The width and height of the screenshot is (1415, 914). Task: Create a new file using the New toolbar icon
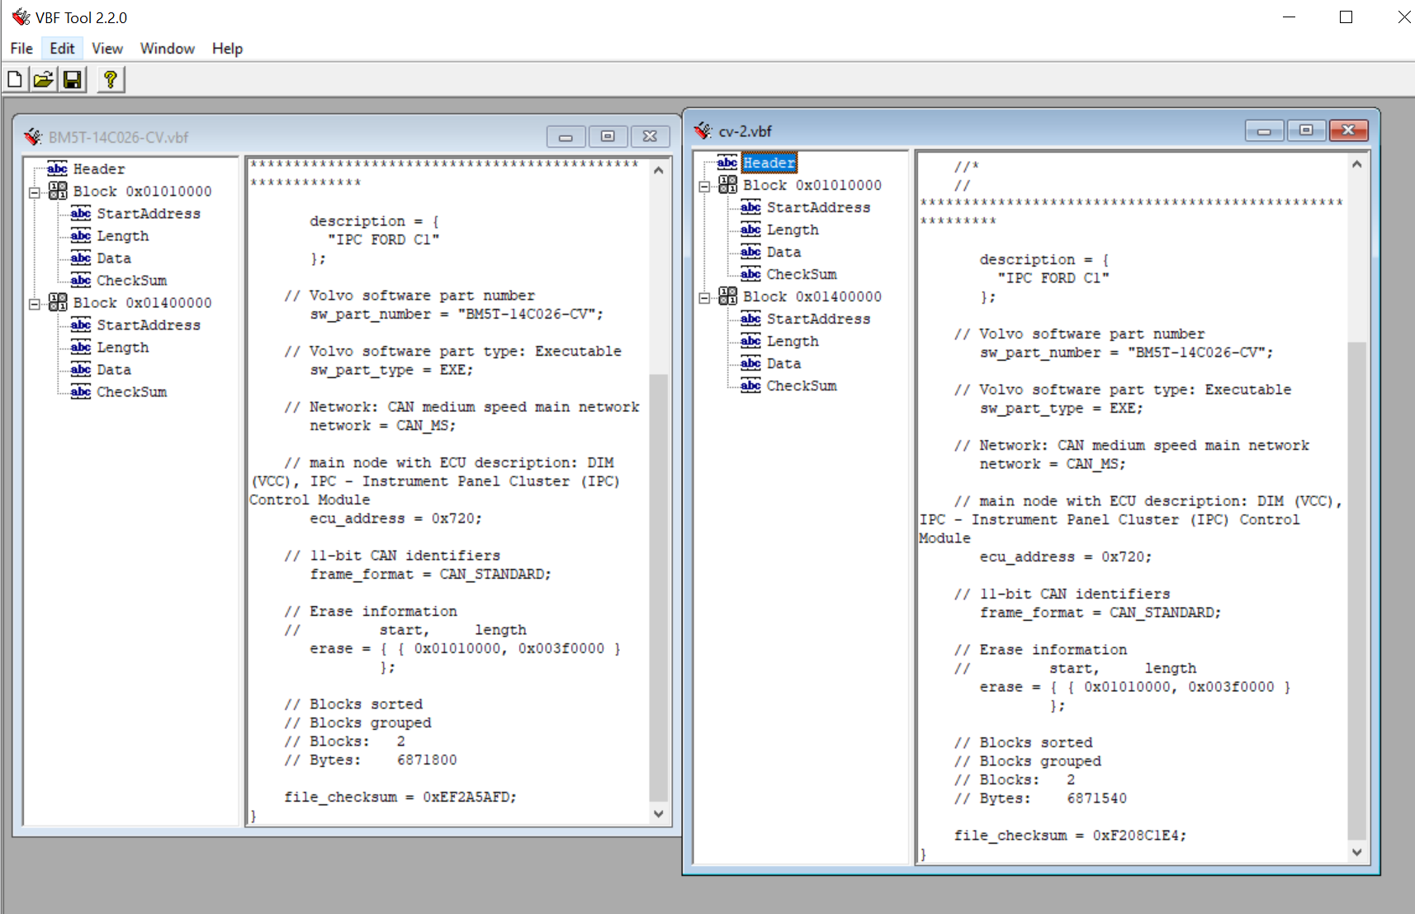point(14,78)
